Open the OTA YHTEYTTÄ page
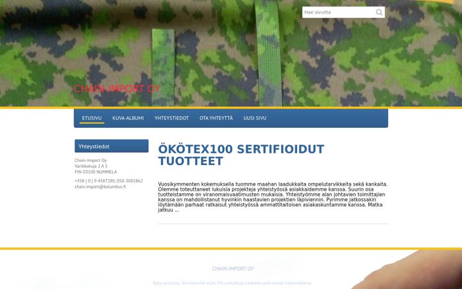Viewport: 462px width, 289px height. click(216, 118)
